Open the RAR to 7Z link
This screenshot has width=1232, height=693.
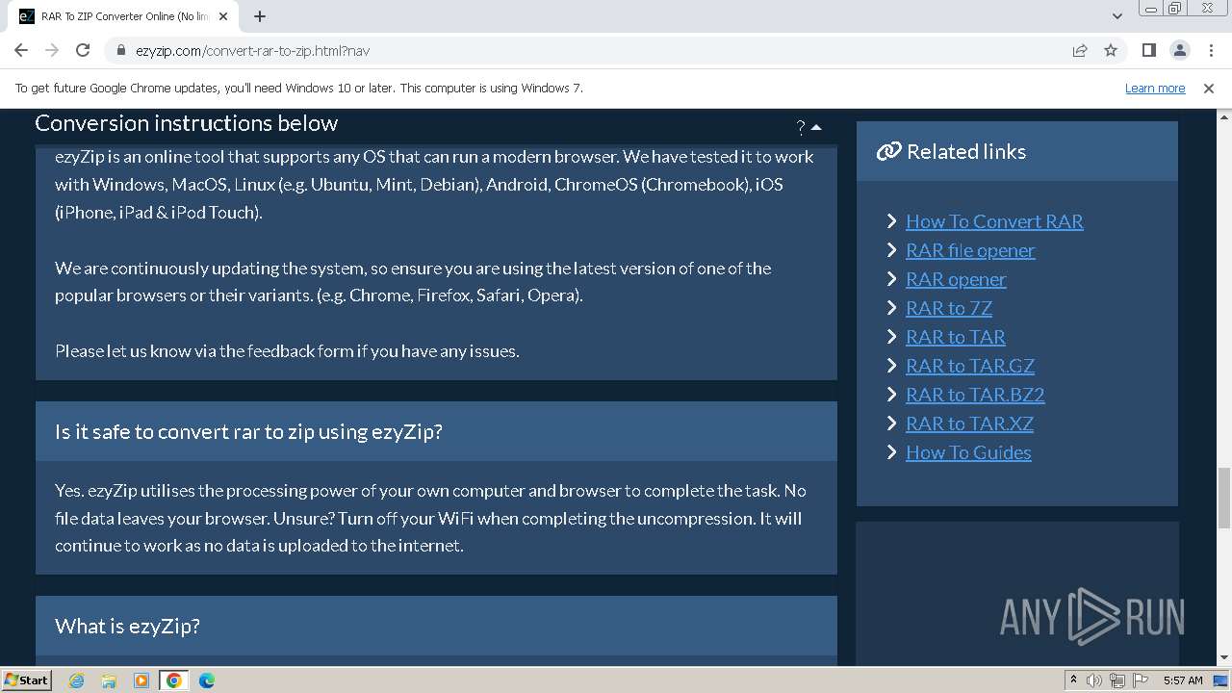coord(949,308)
